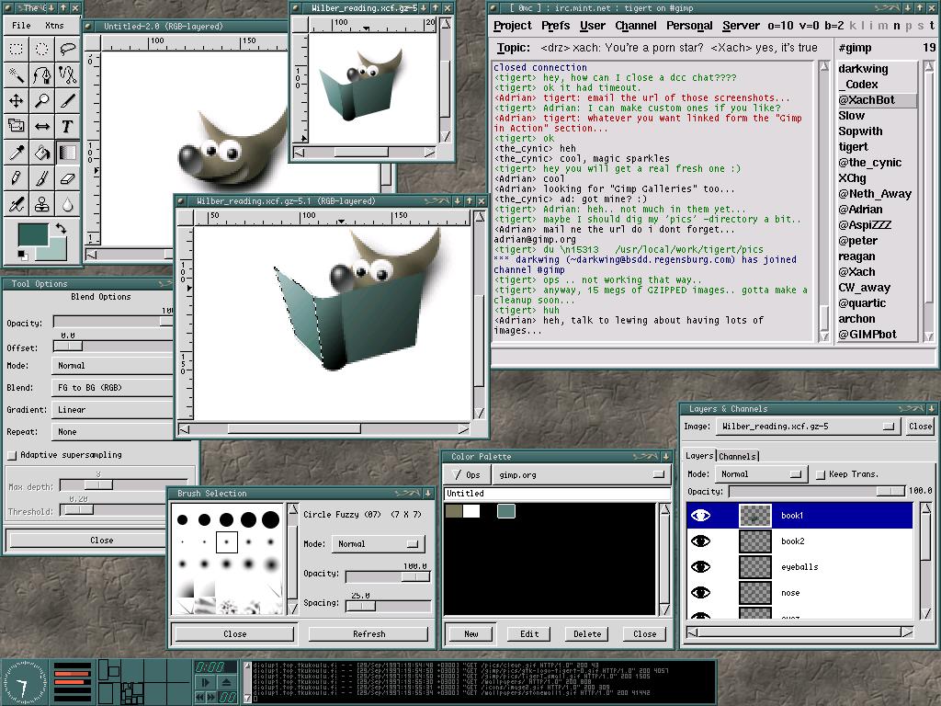941x706 pixels.
Task: Swap foreground and background colors arrow
Action: click(x=61, y=229)
